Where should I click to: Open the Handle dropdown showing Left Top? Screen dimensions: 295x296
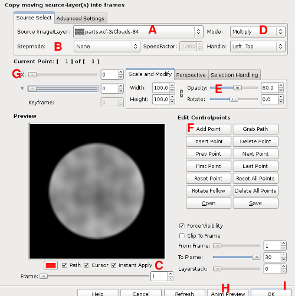pyautogui.click(x=258, y=47)
